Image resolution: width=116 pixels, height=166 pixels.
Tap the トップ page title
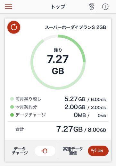point(58,7)
